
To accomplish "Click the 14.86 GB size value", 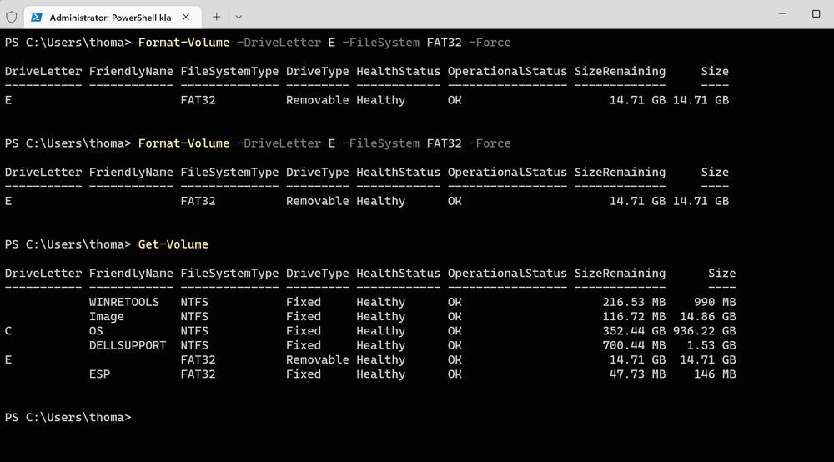I will [x=708, y=316].
